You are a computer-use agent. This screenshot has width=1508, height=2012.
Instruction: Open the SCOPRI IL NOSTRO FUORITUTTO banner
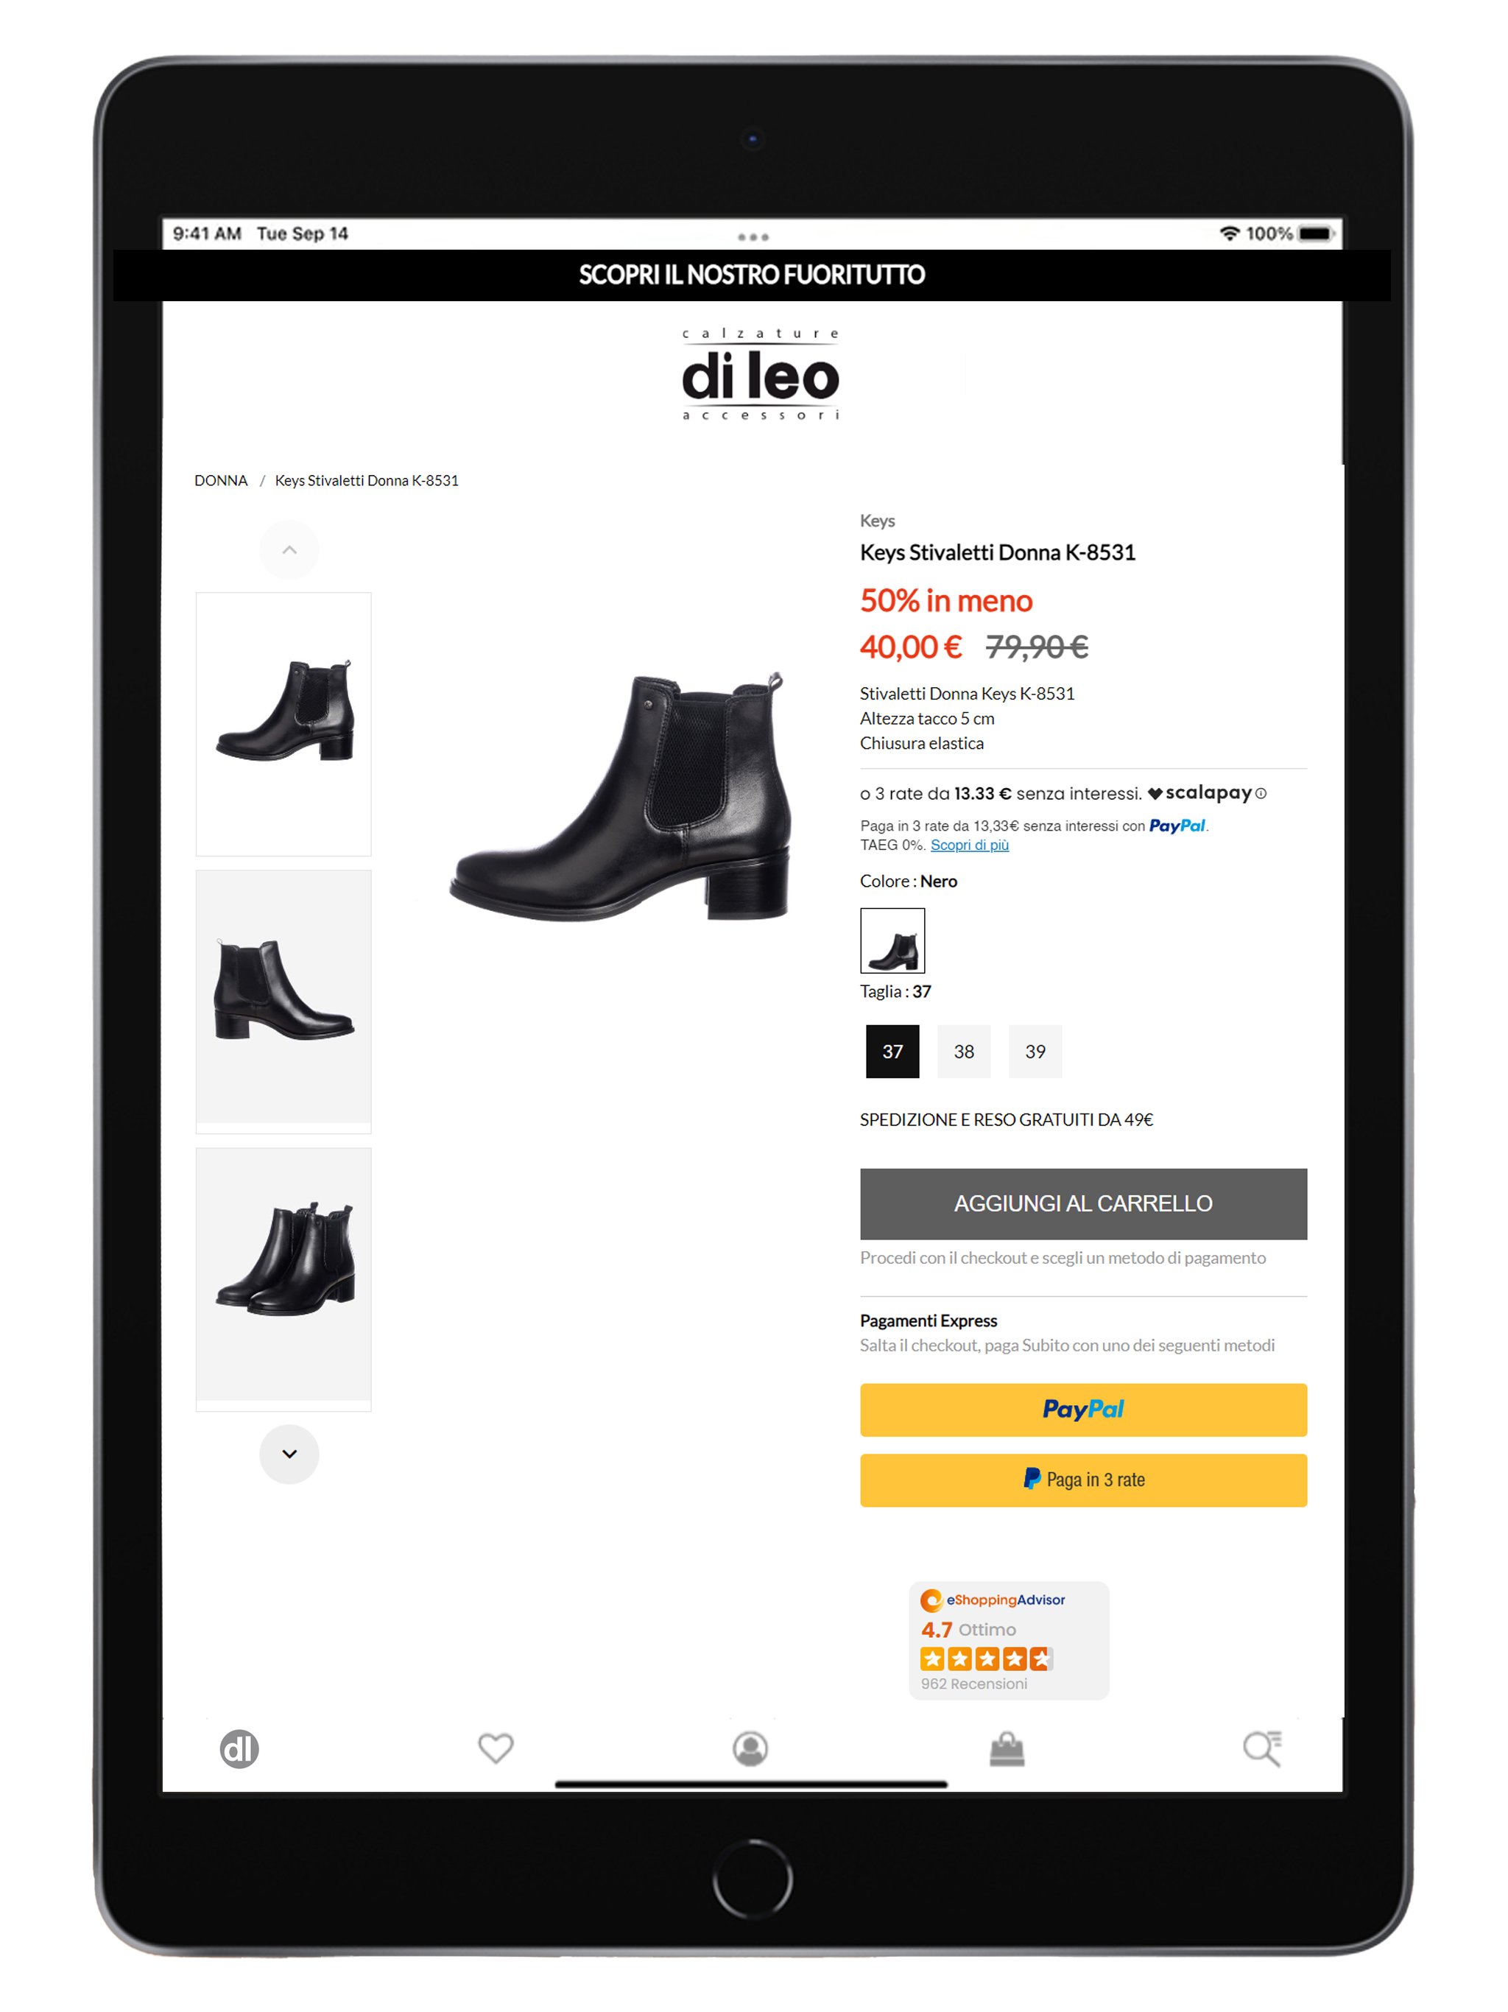coord(753,275)
